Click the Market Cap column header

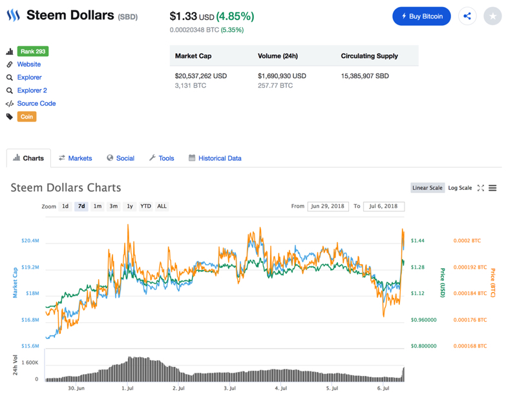point(193,56)
